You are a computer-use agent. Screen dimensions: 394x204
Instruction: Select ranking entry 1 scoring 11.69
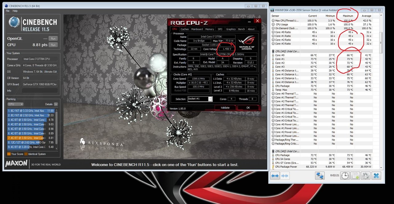[31, 111]
